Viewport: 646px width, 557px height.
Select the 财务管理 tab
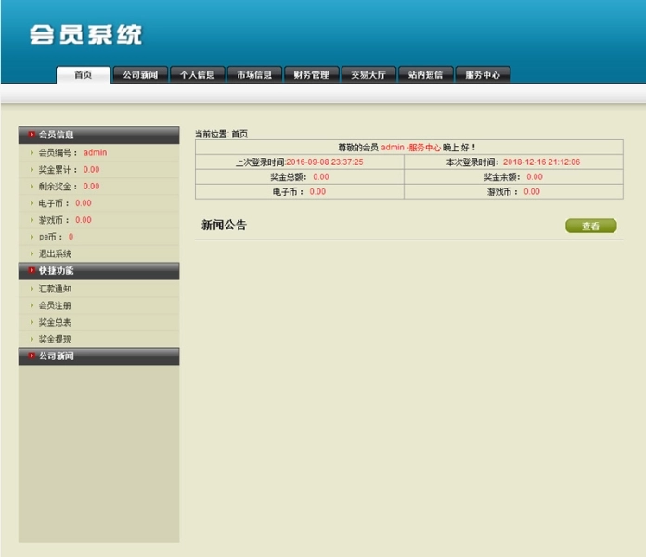pos(312,75)
